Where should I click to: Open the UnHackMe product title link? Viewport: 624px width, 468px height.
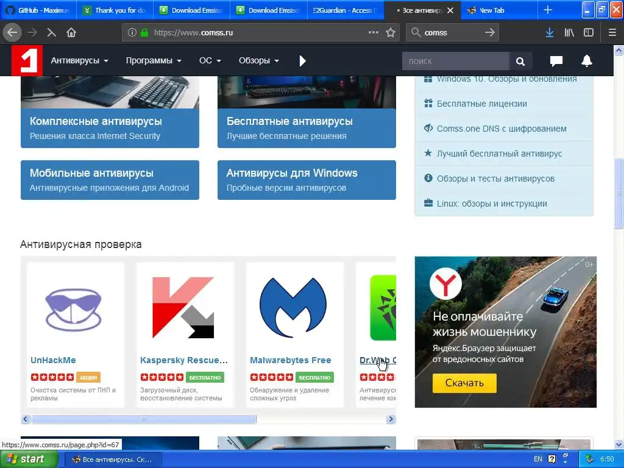54,360
